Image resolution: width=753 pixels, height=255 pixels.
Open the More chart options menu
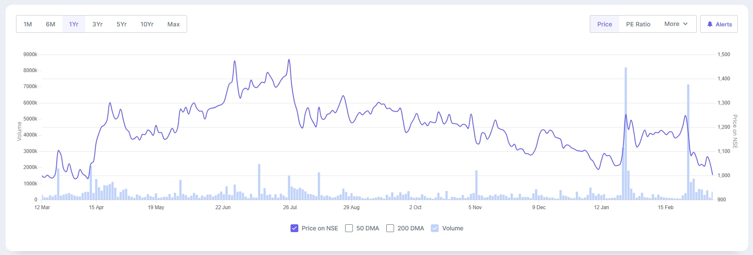click(x=675, y=24)
